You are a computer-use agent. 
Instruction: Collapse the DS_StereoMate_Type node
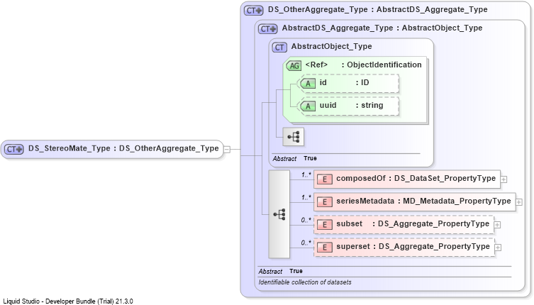point(227,149)
